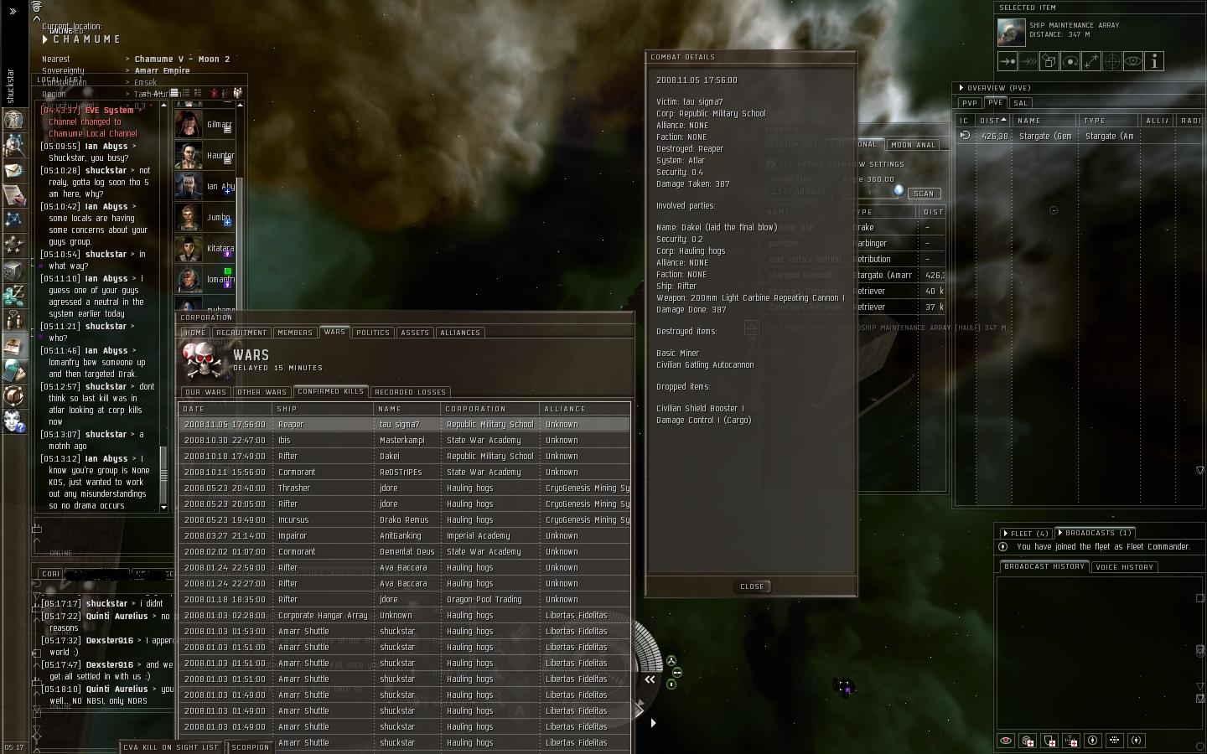This screenshot has height=754, width=1207.
Task: Click the third red-cross capacitor broadcast icon
Action: [1071, 741]
